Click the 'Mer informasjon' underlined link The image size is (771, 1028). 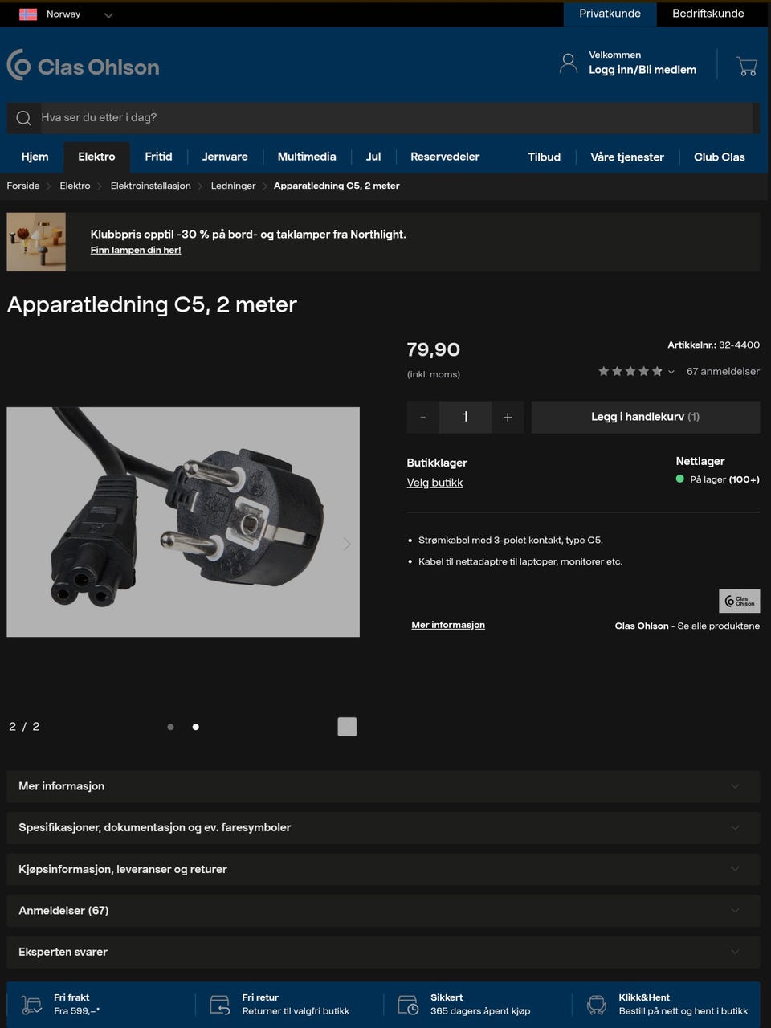(x=448, y=625)
